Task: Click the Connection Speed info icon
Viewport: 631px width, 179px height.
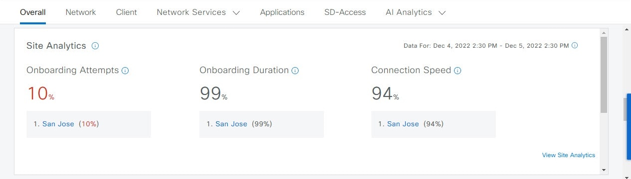Action: 458,71
